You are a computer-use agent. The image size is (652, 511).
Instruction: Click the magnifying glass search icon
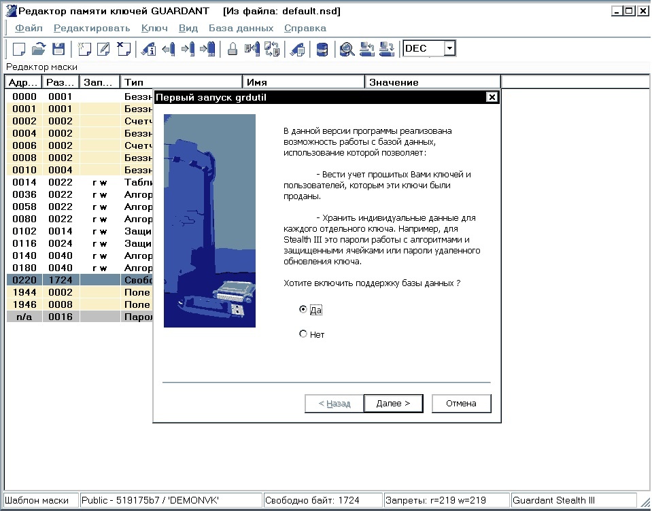[347, 49]
